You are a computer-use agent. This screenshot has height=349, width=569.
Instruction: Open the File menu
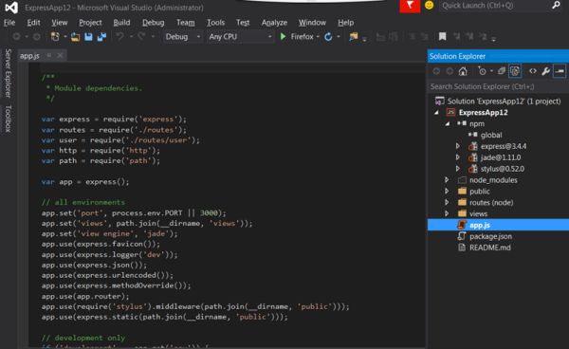coord(9,23)
